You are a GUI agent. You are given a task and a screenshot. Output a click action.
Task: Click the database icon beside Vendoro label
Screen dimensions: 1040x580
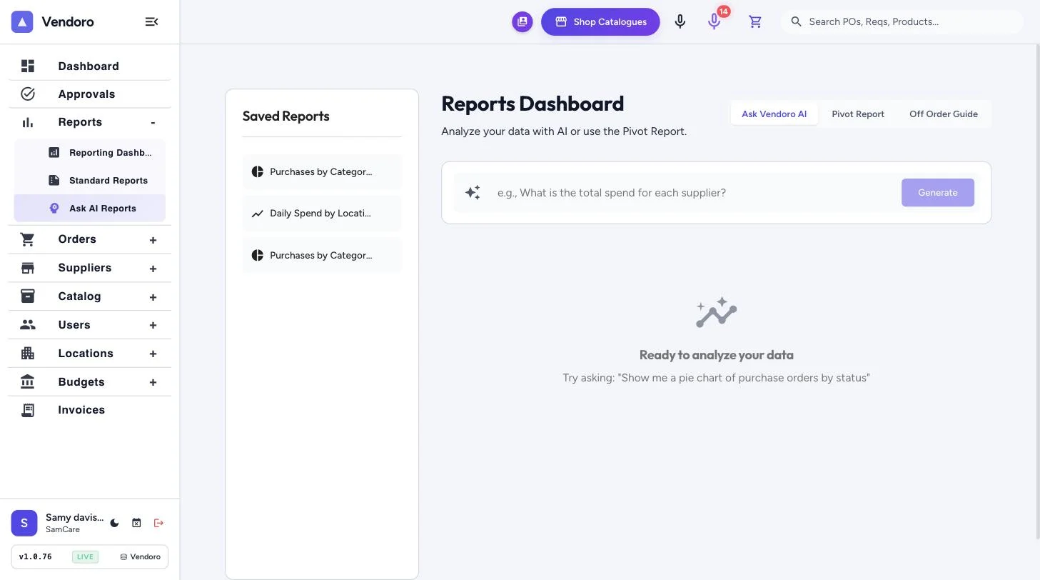tap(123, 557)
